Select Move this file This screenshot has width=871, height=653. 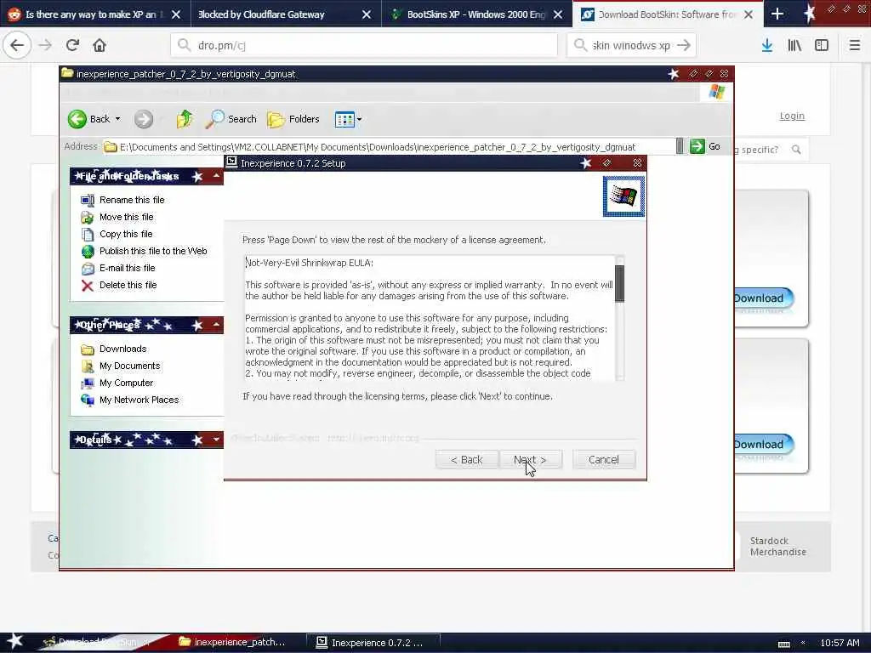click(126, 217)
